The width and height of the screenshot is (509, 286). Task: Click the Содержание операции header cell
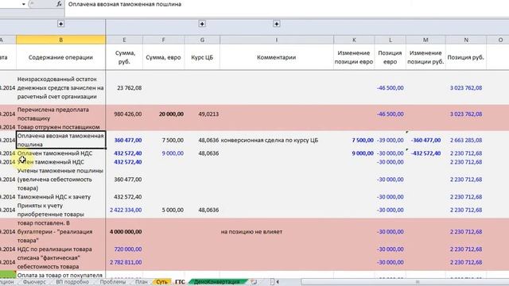pyautogui.click(x=60, y=57)
